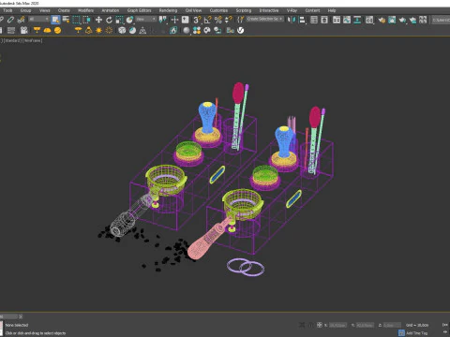Click the Render Production teapot icon
Image resolution: width=450 pixels, height=337 pixels.
click(402, 20)
